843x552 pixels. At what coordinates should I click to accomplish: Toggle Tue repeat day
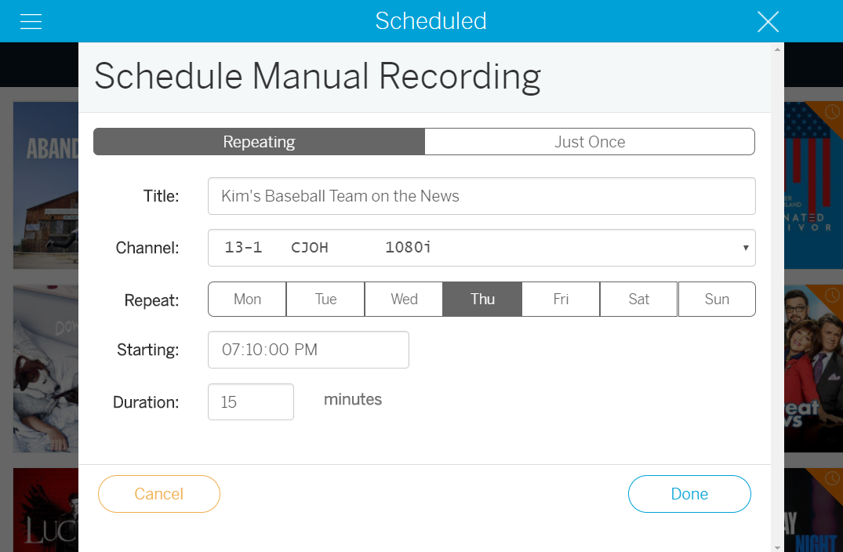325,299
